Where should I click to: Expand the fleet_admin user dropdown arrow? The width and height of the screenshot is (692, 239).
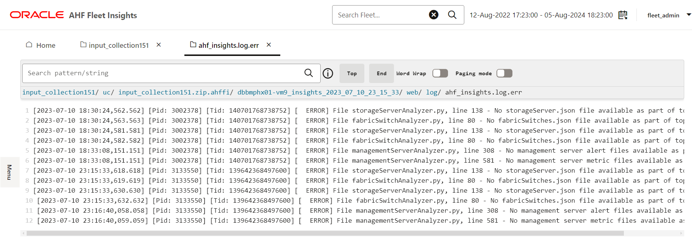(x=689, y=15)
